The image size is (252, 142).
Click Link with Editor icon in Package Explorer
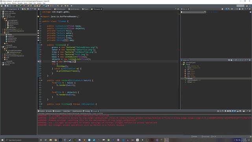(25, 9)
